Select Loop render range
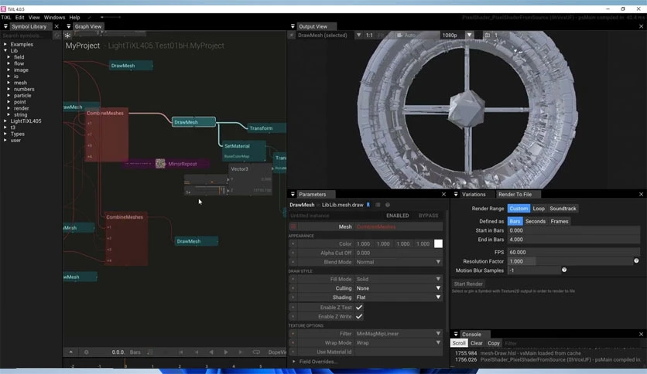This screenshot has width=647, height=374. pyautogui.click(x=539, y=209)
